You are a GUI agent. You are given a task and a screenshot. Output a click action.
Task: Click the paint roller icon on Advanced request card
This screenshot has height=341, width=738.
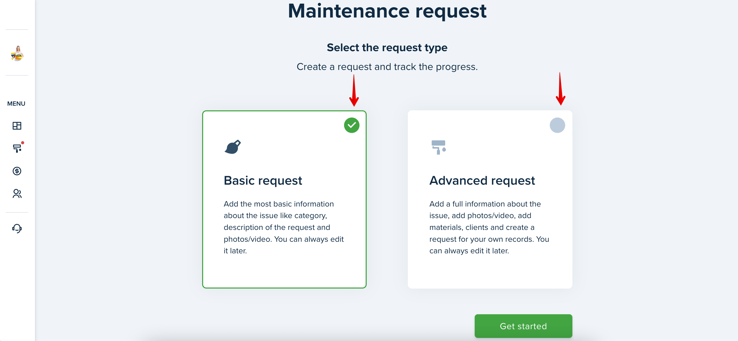[x=439, y=147]
